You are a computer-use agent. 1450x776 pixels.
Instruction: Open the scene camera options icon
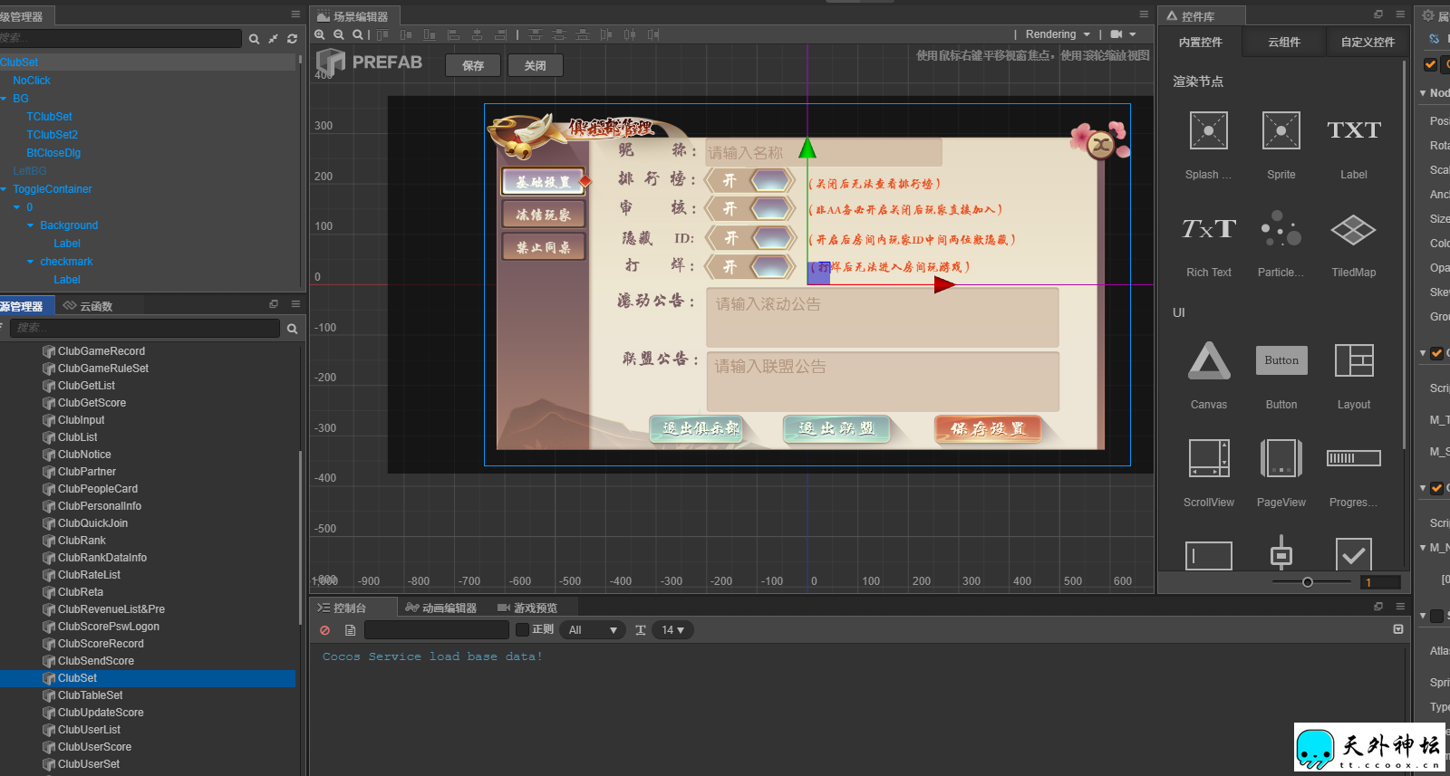point(1123,34)
